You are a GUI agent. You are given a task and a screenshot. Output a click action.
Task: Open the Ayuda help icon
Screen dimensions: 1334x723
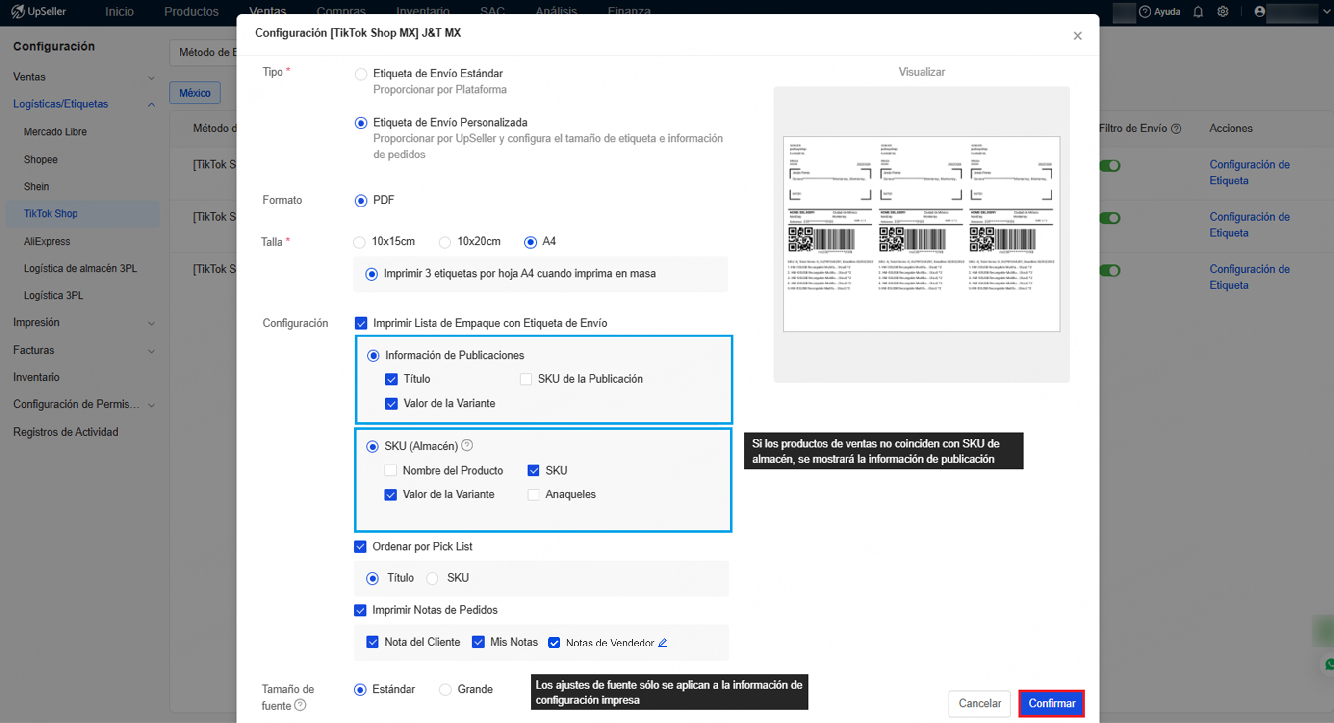point(1145,11)
